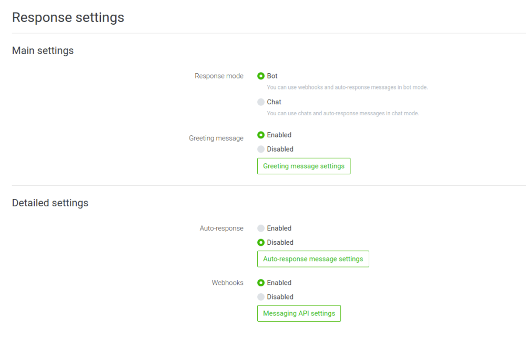Image resolution: width=526 pixels, height=339 pixels.
Task: Set Greeting message to Disabled
Action: 261,149
